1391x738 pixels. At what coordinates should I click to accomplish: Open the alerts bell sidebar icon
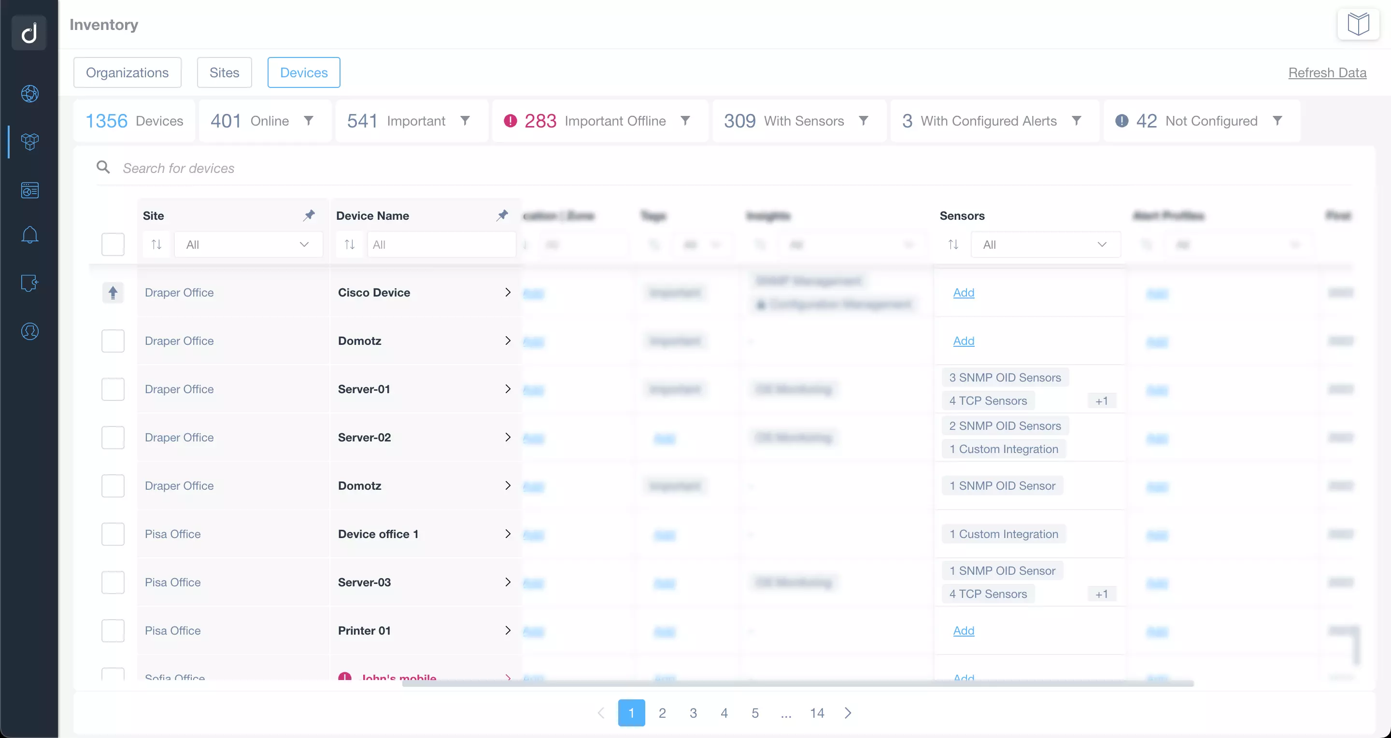pyautogui.click(x=29, y=235)
